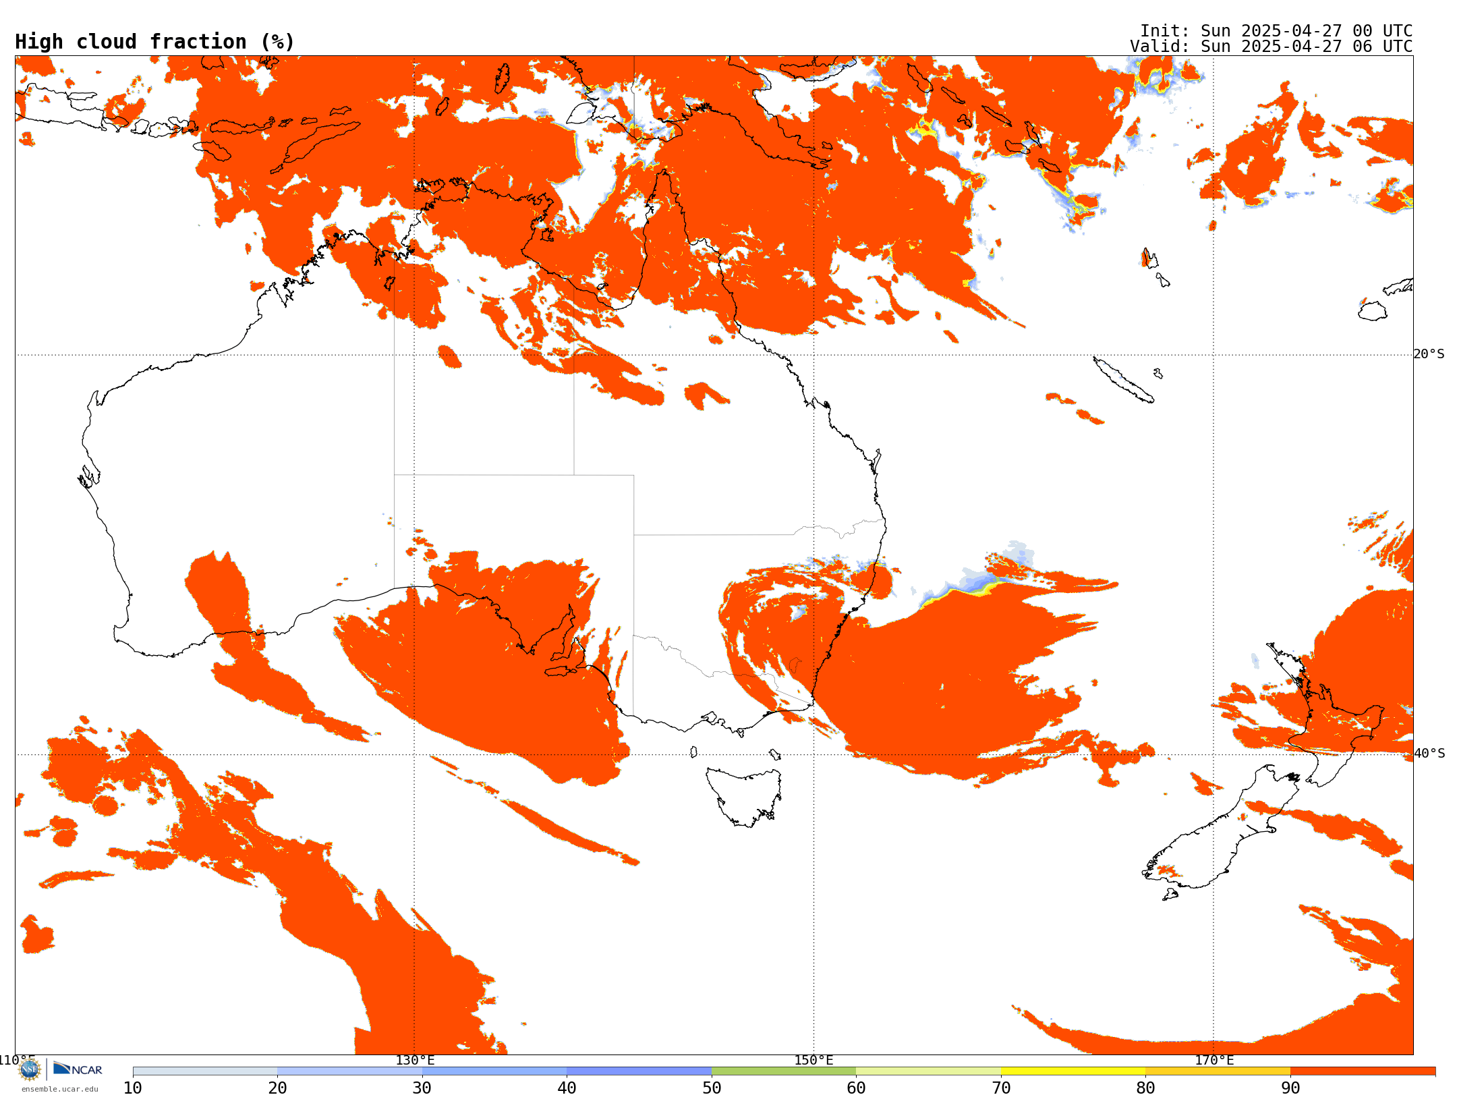The width and height of the screenshot is (1457, 1097).
Task: Click the 'Init: Sun 2025-04-27 00 UTC' text
Action: tap(1276, 31)
